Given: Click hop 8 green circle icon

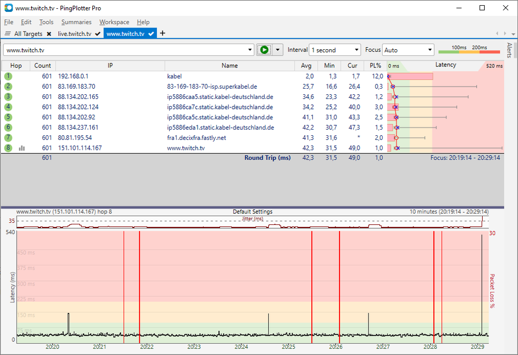Looking at the screenshot, I should point(8,148).
